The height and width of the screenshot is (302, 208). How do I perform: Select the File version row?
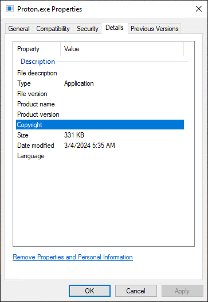point(100,94)
